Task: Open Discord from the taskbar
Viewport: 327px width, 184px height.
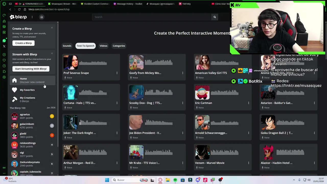Action: point(198,180)
